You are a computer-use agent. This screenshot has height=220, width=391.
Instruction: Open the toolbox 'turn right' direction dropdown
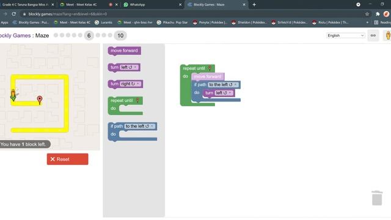tap(131, 84)
